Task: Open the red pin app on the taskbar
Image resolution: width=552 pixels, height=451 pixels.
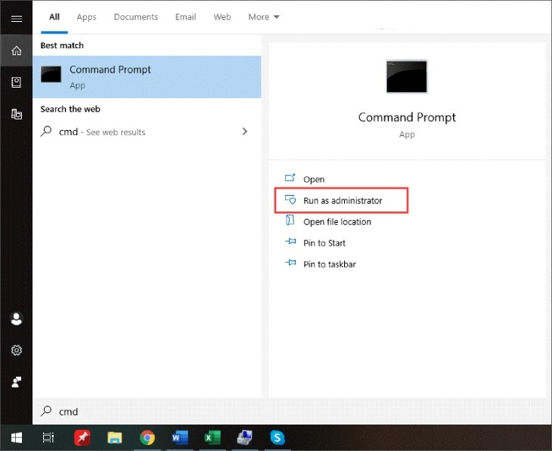Action: 82,437
